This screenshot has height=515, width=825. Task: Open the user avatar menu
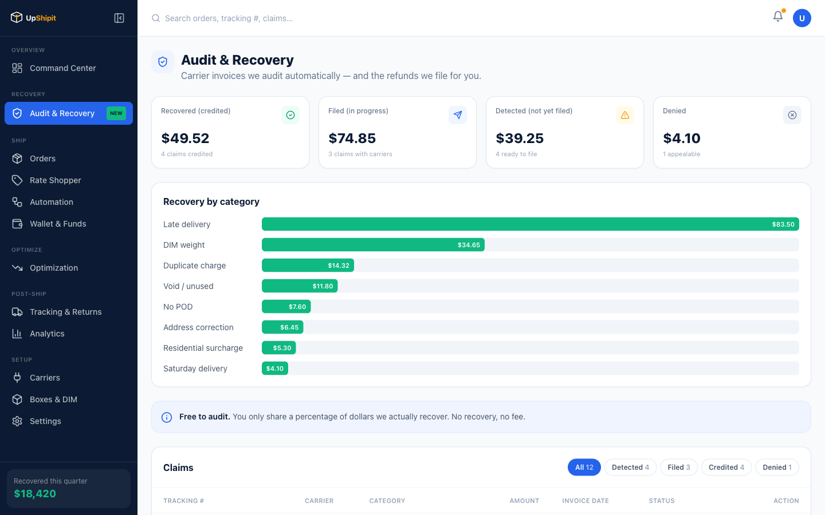tap(802, 18)
